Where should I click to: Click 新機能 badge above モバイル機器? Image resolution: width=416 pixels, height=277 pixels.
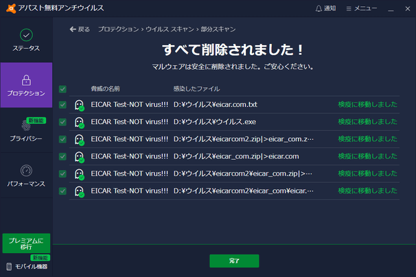[x=41, y=258]
